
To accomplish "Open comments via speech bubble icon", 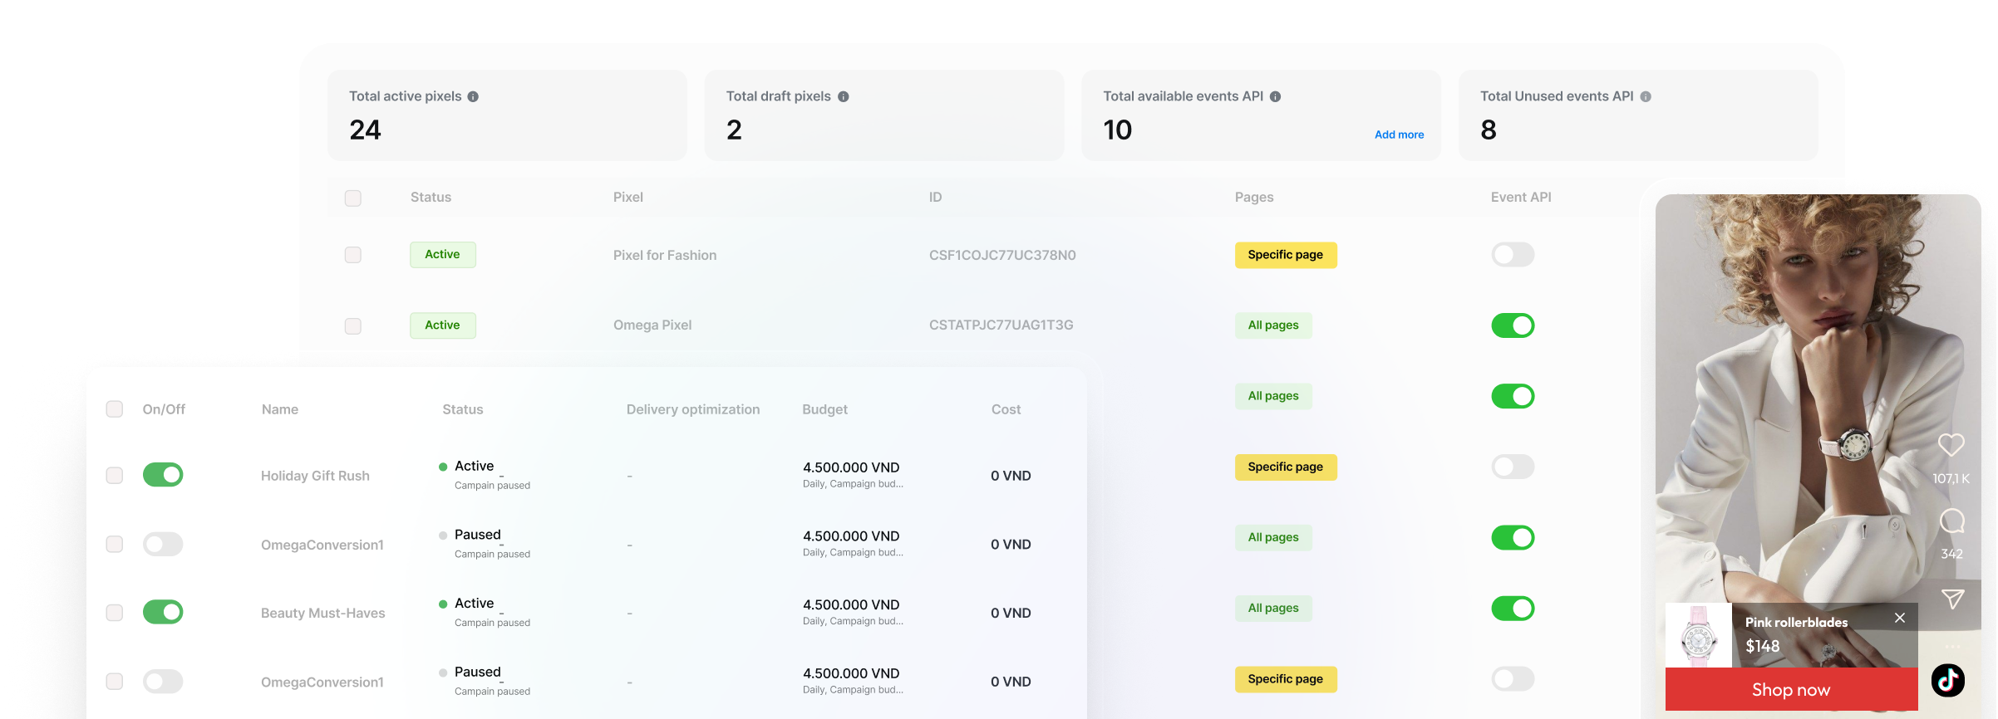I will (x=1951, y=521).
